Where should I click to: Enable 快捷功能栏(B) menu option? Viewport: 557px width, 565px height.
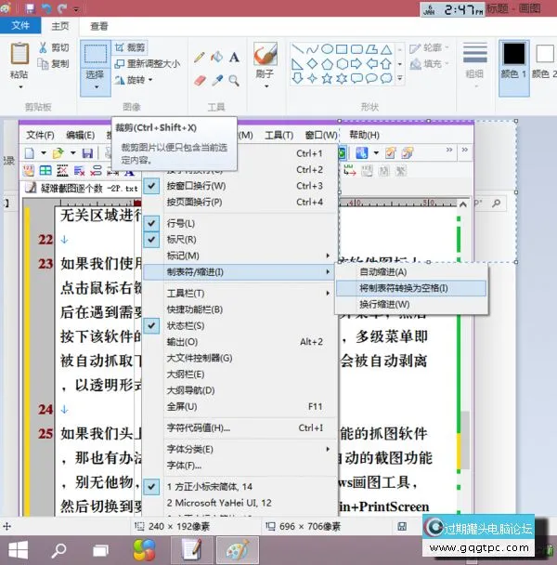point(240,309)
